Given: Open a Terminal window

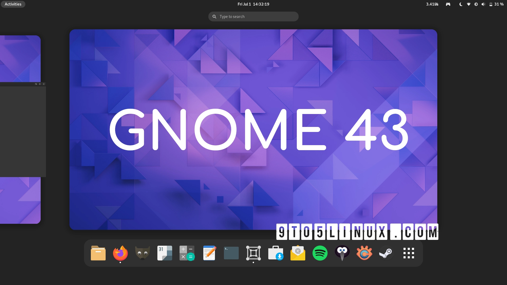Looking at the screenshot, I should [x=231, y=253].
